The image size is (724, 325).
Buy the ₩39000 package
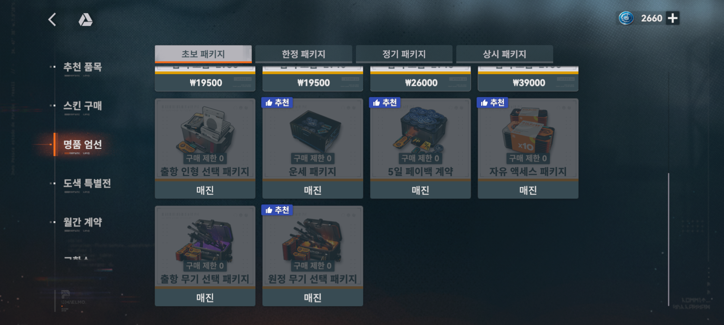tap(528, 82)
